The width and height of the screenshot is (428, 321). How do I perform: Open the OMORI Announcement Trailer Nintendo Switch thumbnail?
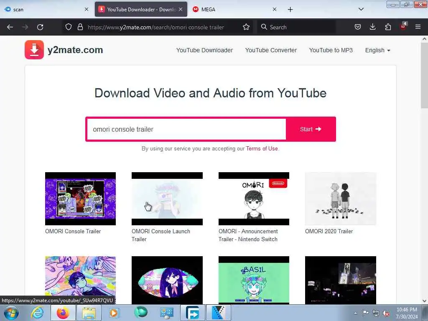click(x=254, y=199)
